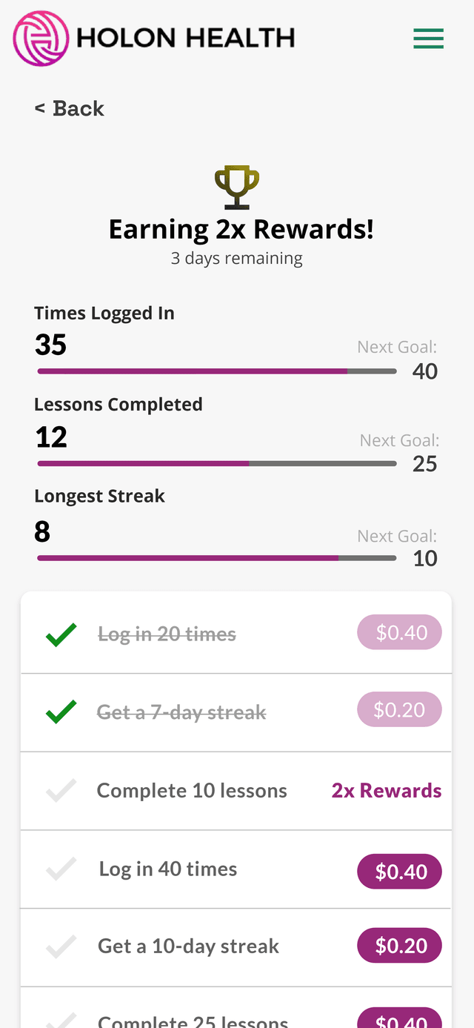Tap the $0.20 badge for 10-day streak
This screenshot has width=474, height=1028.
[x=400, y=946]
